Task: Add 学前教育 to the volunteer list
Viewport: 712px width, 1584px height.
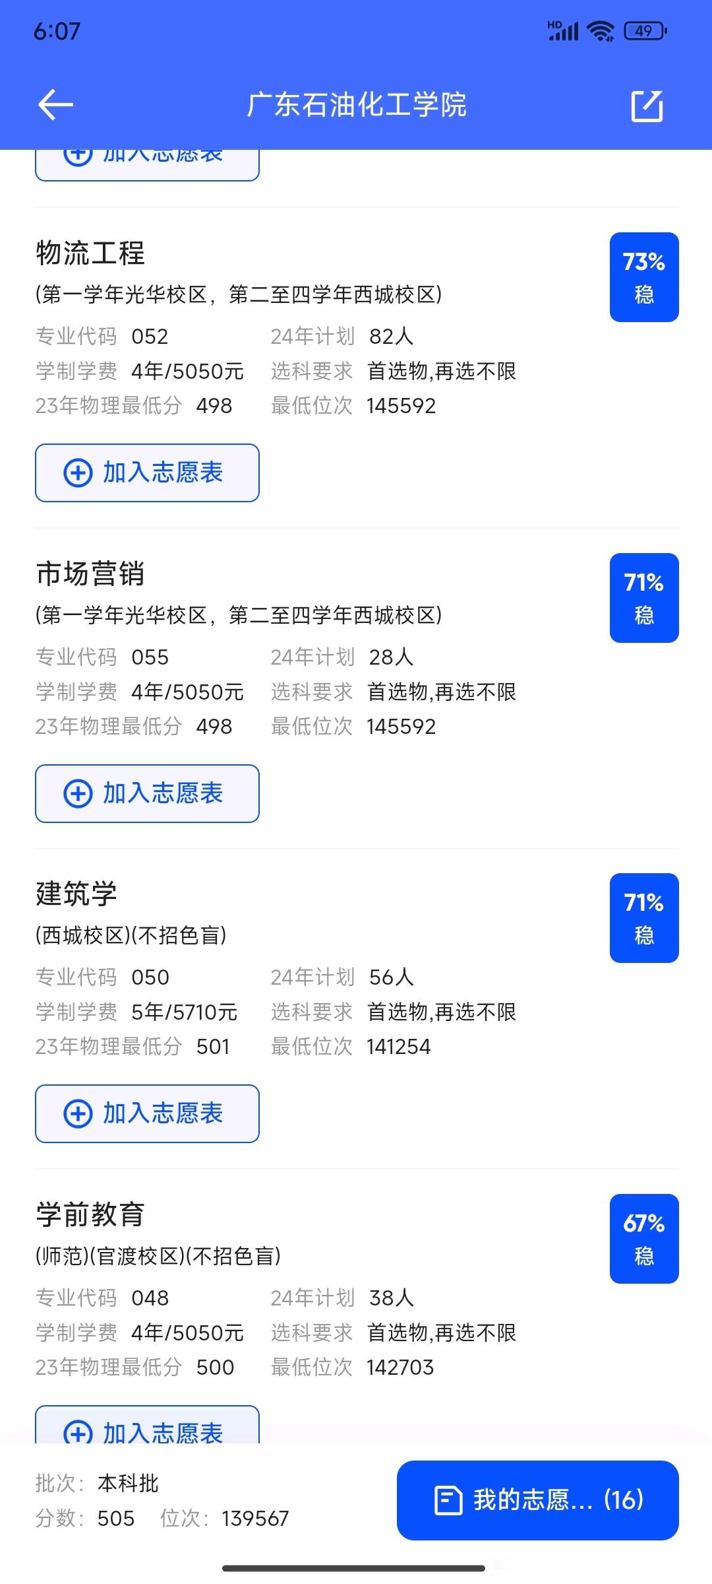Action: [147, 1424]
